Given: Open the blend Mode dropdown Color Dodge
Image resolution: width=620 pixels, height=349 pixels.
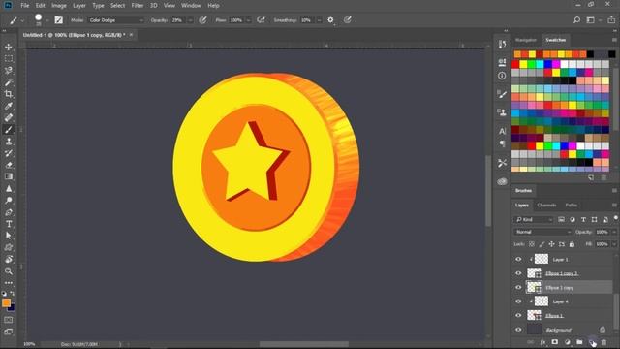Looking at the screenshot, I should (116, 20).
